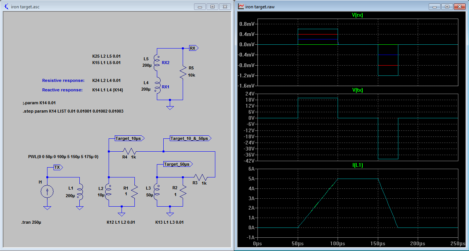The height and width of the screenshot is (251, 469).
Task: Select the L1 200µ inductor symbol
Action: (x=80, y=192)
